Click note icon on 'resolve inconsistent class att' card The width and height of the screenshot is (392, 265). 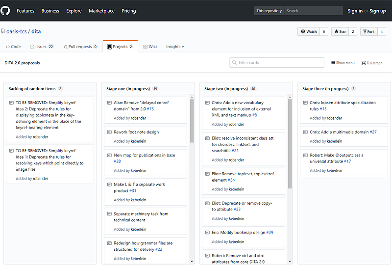click(207, 138)
